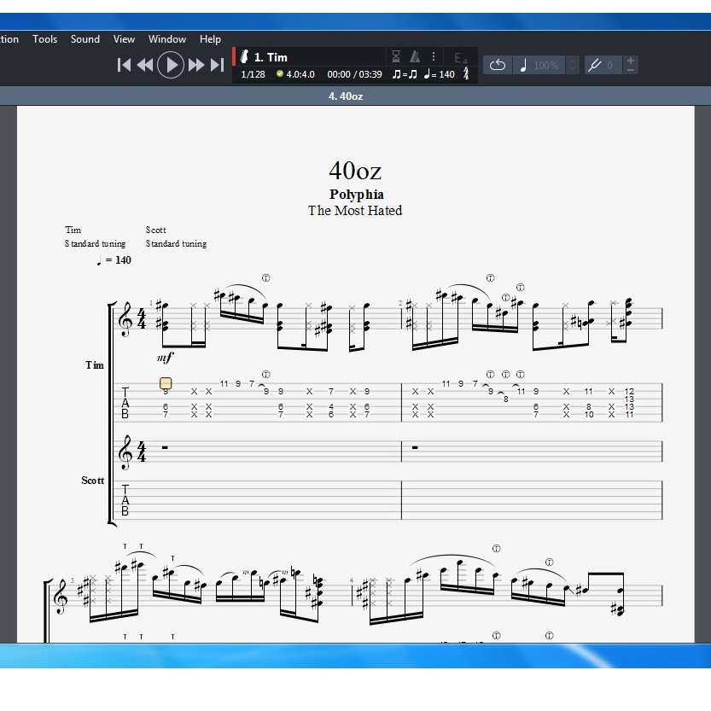711x711 pixels.
Task: Jump to the first bar
Action: (124, 65)
